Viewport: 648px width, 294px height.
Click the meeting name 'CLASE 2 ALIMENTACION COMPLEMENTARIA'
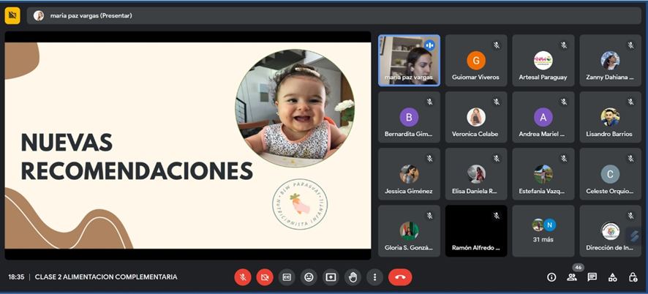pyautogui.click(x=106, y=277)
